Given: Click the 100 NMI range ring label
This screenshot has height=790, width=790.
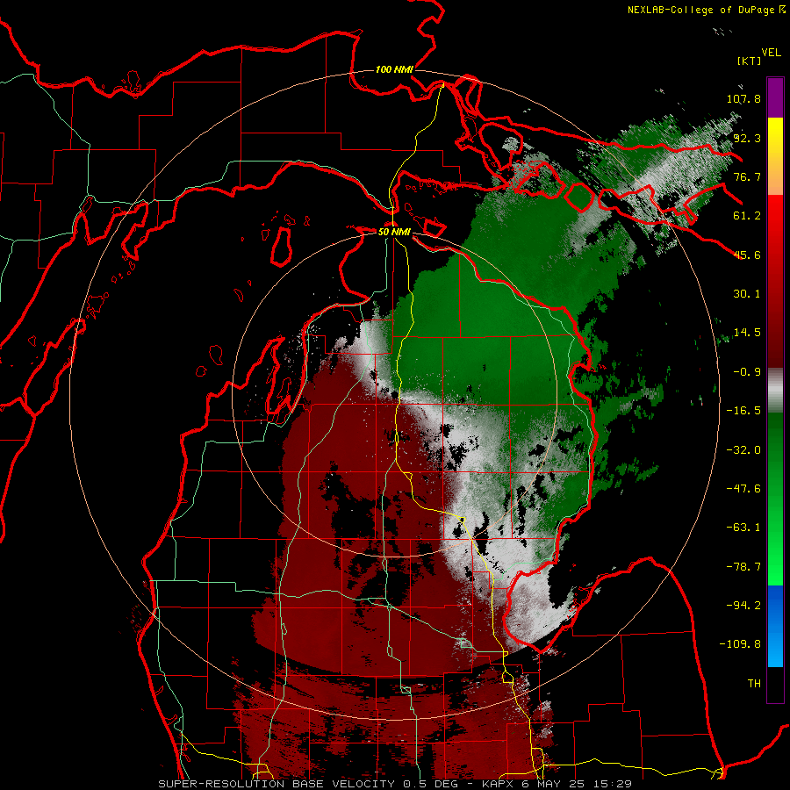Looking at the screenshot, I should coord(394,69).
